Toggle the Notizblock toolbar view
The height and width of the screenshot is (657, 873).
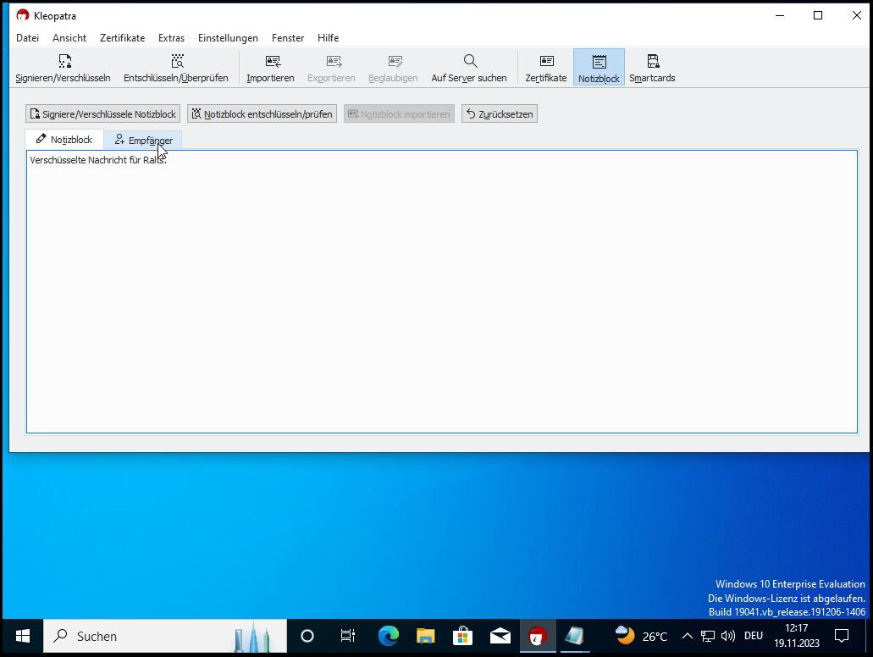599,68
